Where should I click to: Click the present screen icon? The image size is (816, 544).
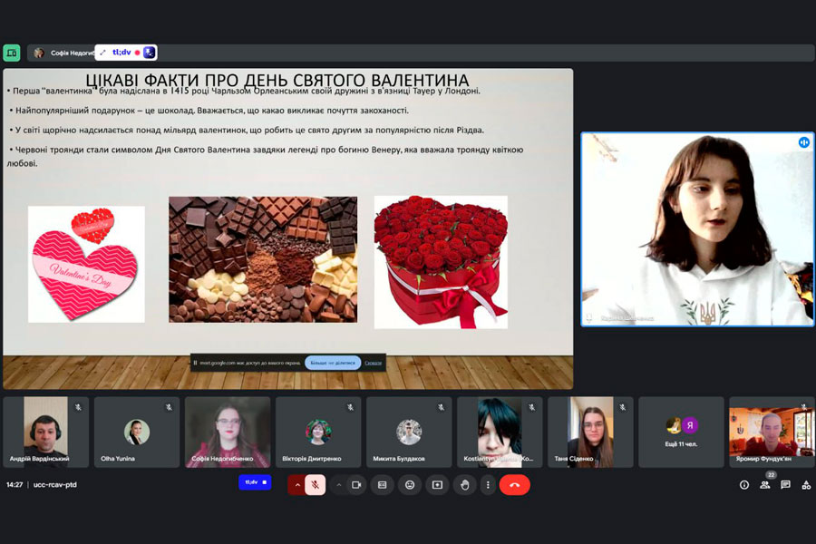[x=437, y=485]
